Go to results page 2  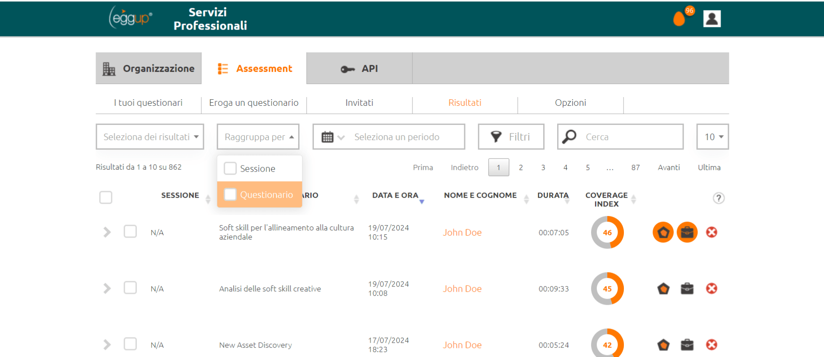521,168
